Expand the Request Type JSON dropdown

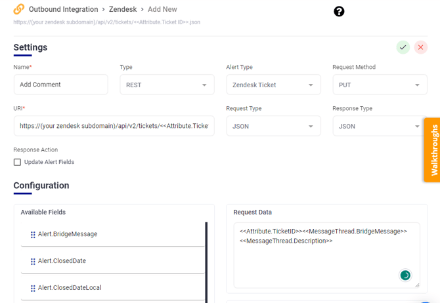coord(273,126)
